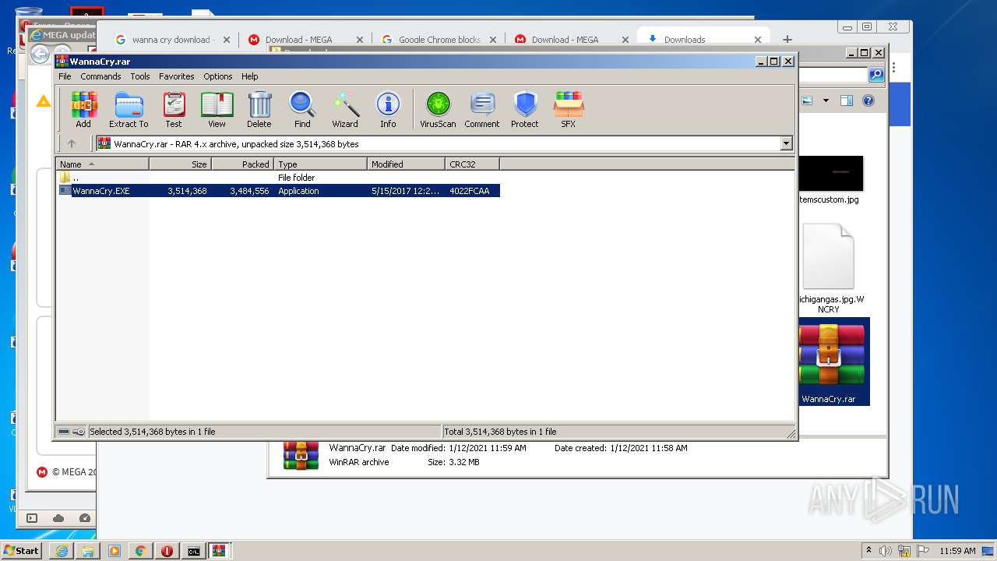Click the Comment toolbar icon
This screenshot has width=997, height=561.
[482, 110]
